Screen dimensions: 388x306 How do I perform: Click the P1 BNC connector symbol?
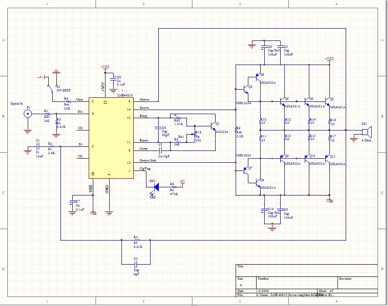pyautogui.click(x=28, y=114)
